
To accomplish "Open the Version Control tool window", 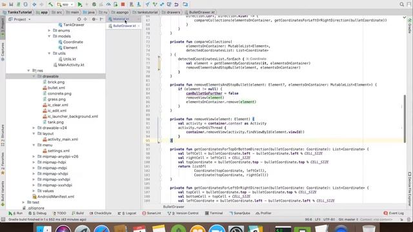I will [x=183, y=213].
